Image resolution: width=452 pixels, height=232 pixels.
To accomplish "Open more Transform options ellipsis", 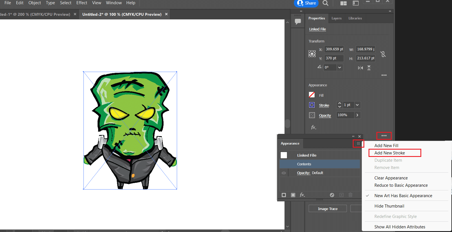I will click(x=384, y=75).
